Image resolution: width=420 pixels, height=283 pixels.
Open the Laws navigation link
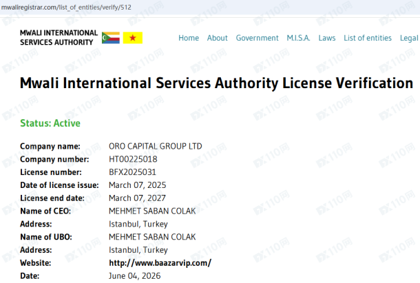(327, 38)
